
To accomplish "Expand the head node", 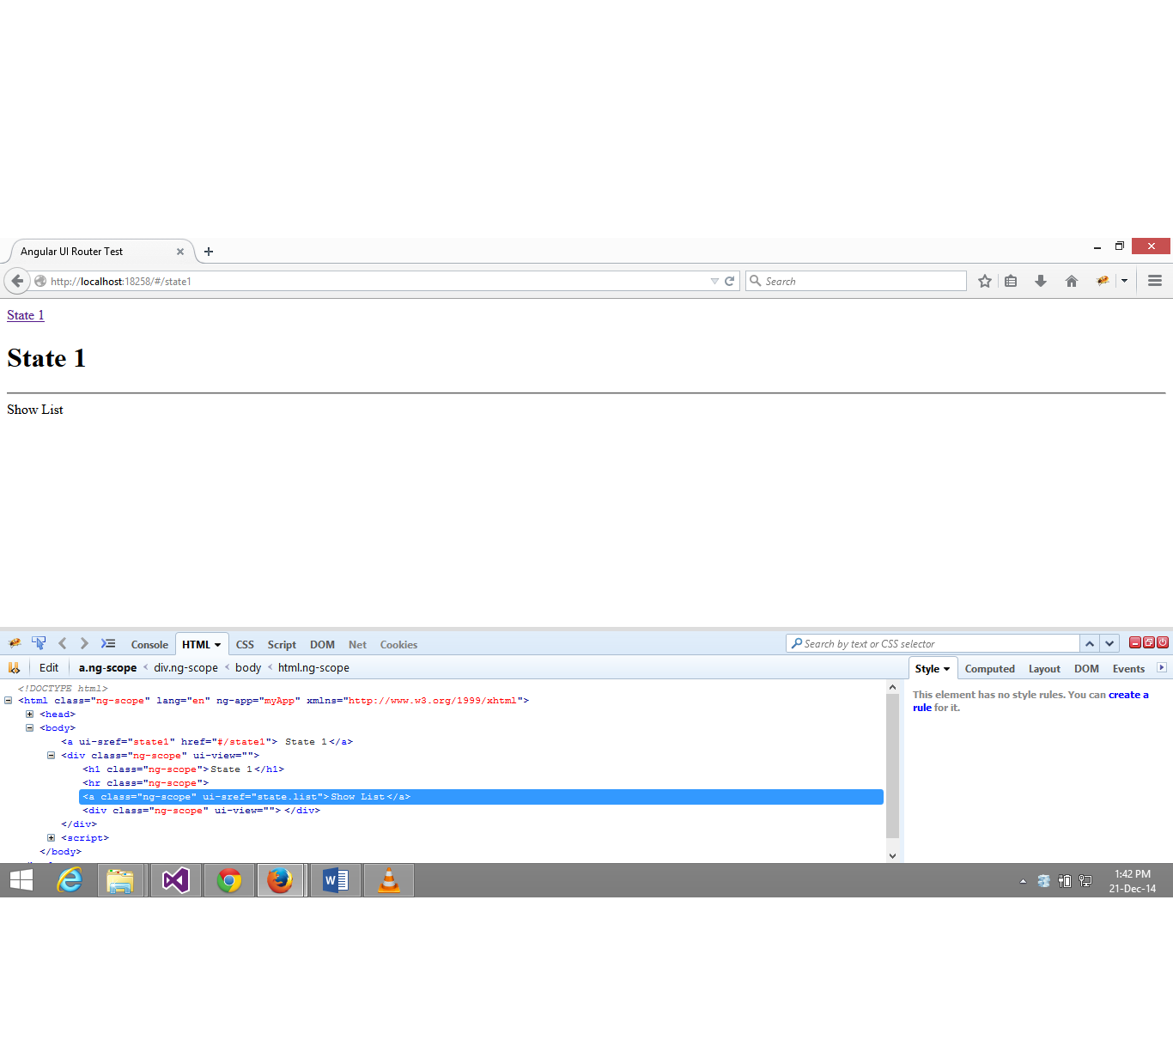I will [x=29, y=714].
